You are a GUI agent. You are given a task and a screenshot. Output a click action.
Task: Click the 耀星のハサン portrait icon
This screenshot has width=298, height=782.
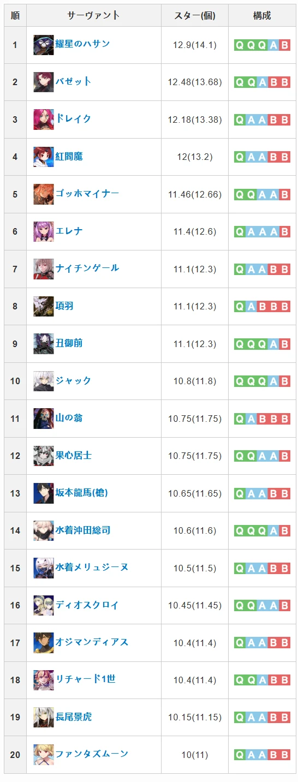pos(44,45)
